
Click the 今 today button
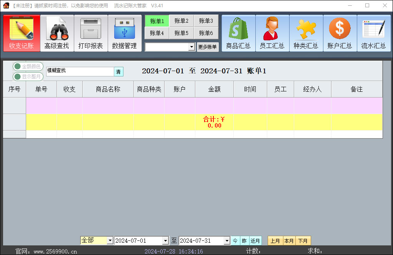[235, 241]
